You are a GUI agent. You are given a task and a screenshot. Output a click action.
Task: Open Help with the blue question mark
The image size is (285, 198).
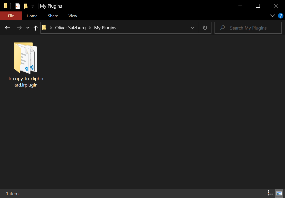[x=281, y=16]
